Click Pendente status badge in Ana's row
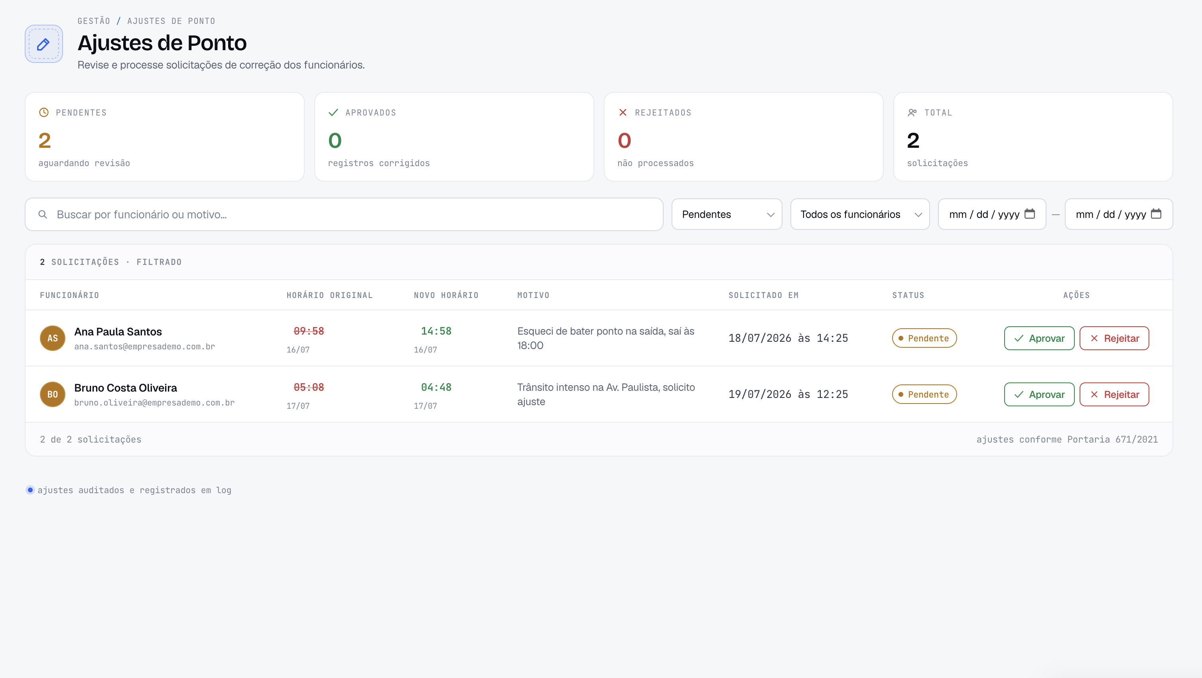The width and height of the screenshot is (1202, 678). tap(924, 338)
